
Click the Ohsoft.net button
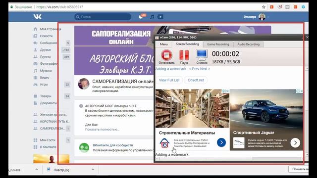click(x=196, y=80)
